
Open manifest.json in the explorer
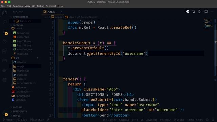pos(23,49)
